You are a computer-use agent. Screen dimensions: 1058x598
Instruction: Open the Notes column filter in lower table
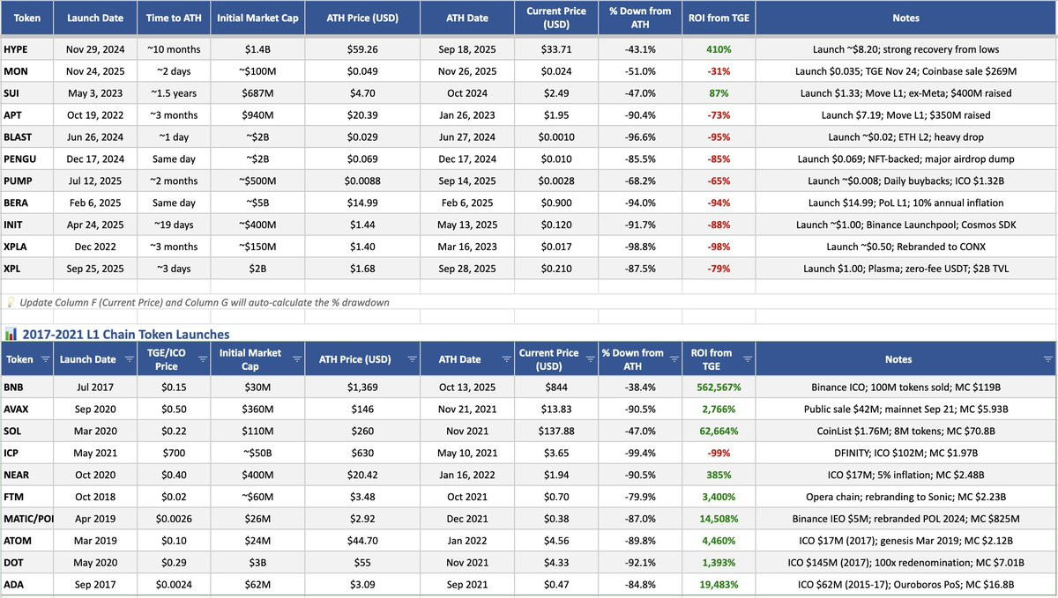(1047, 359)
